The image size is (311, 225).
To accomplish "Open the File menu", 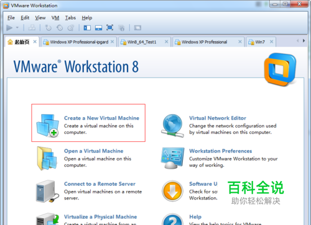I will pyautogui.click(x=11, y=18).
